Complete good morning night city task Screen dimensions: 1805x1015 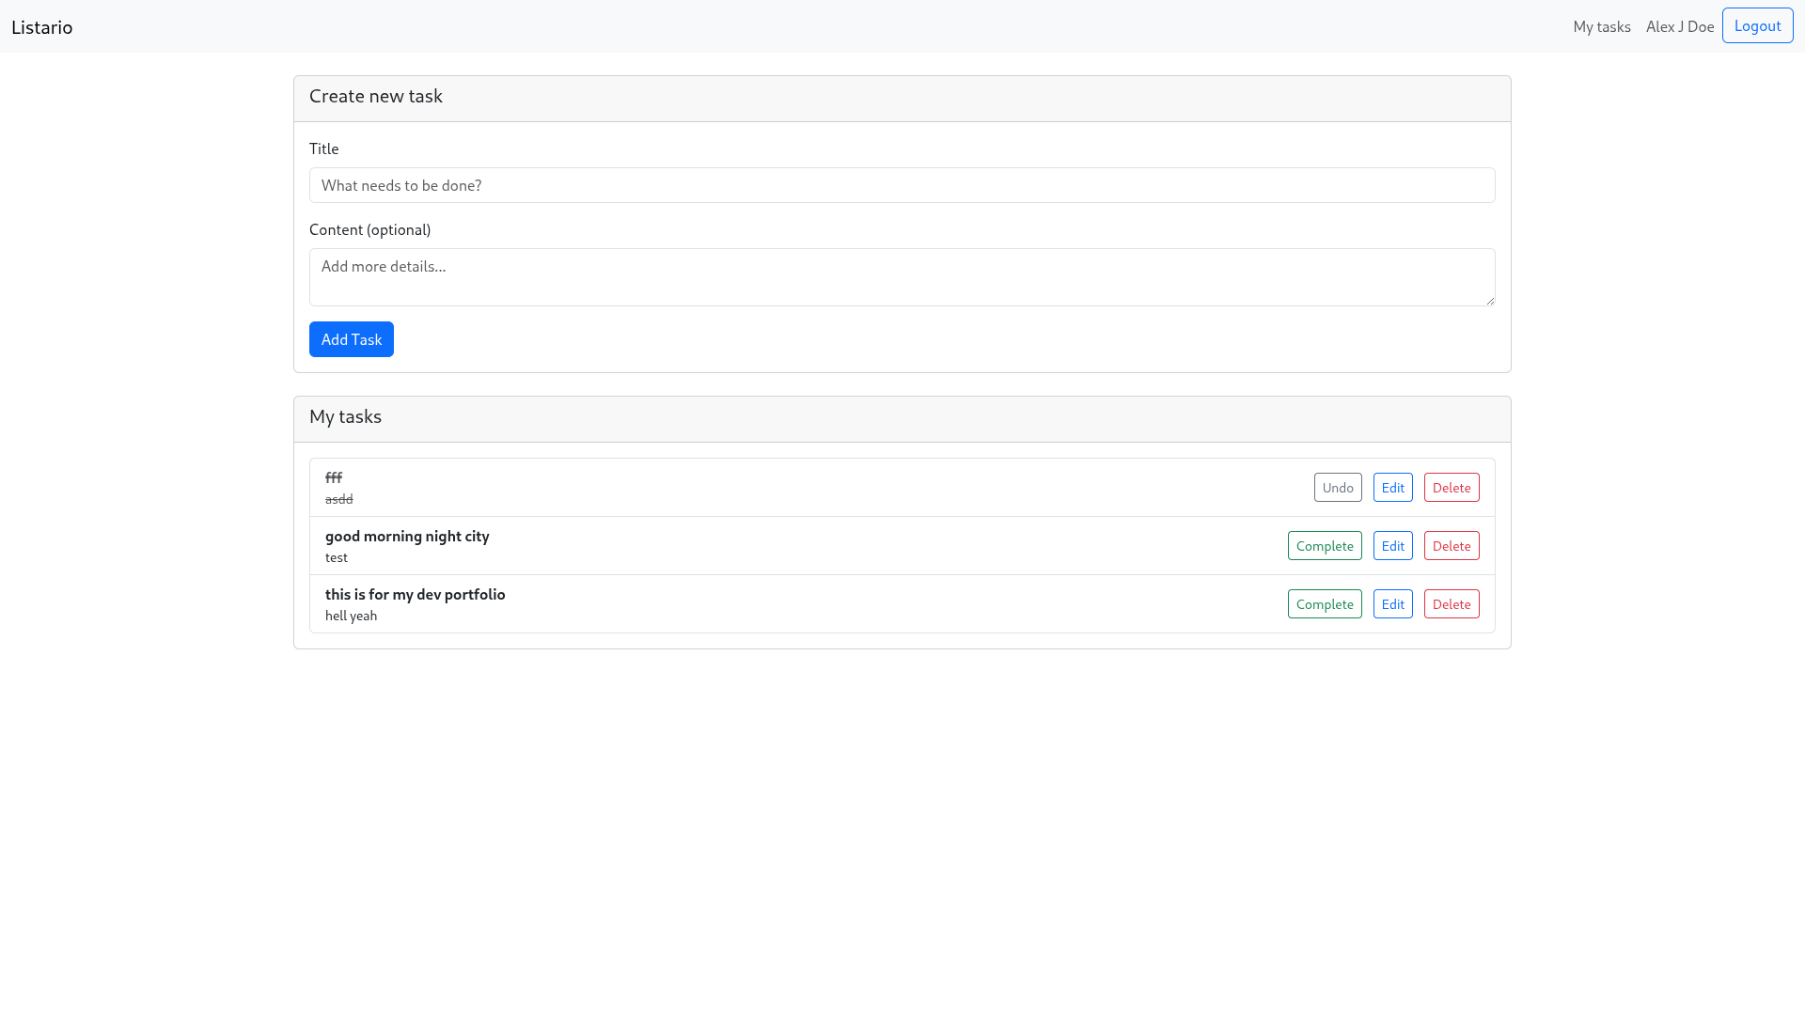click(1324, 546)
